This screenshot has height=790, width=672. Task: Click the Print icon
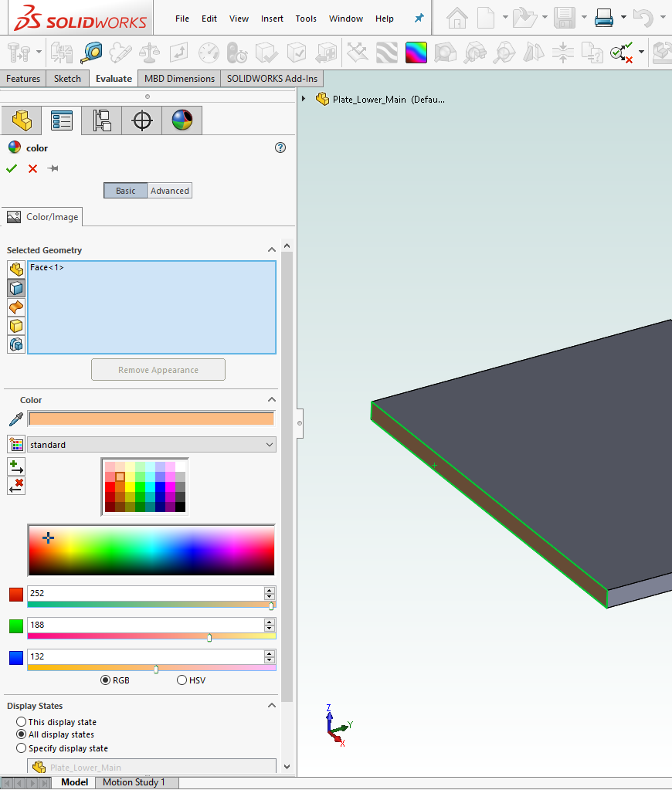tap(604, 18)
